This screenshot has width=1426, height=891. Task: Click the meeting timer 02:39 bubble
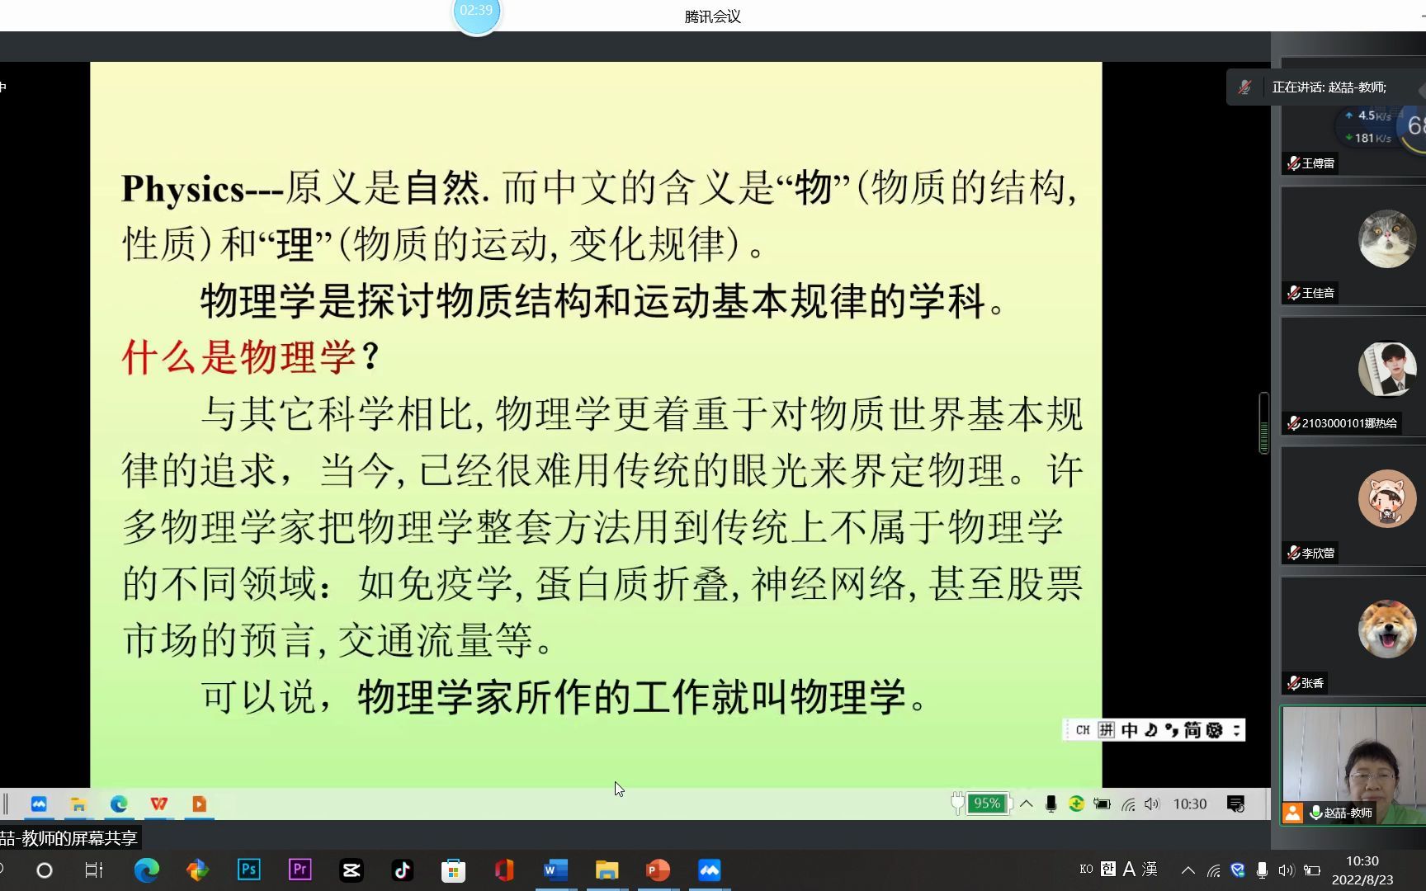(x=477, y=12)
